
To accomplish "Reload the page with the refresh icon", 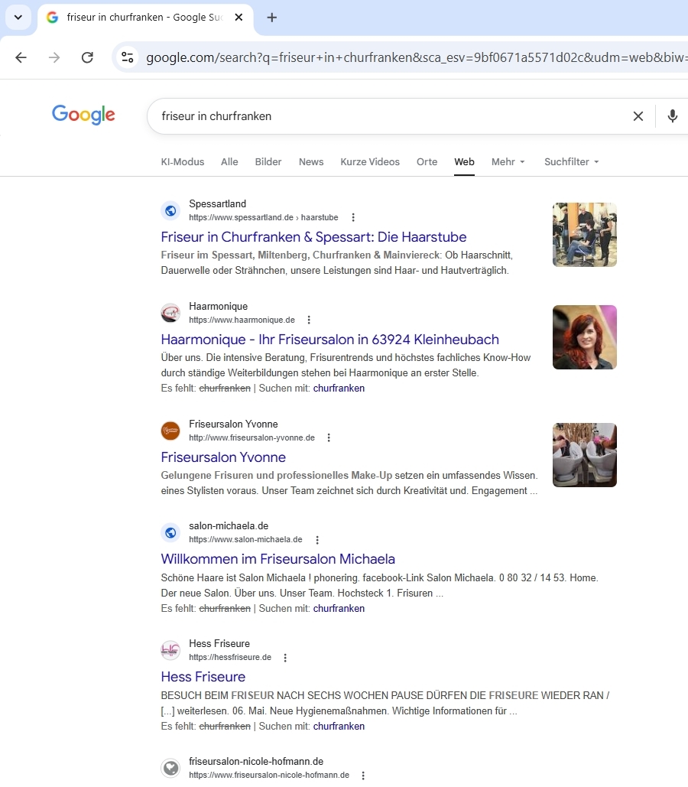I will (87, 57).
